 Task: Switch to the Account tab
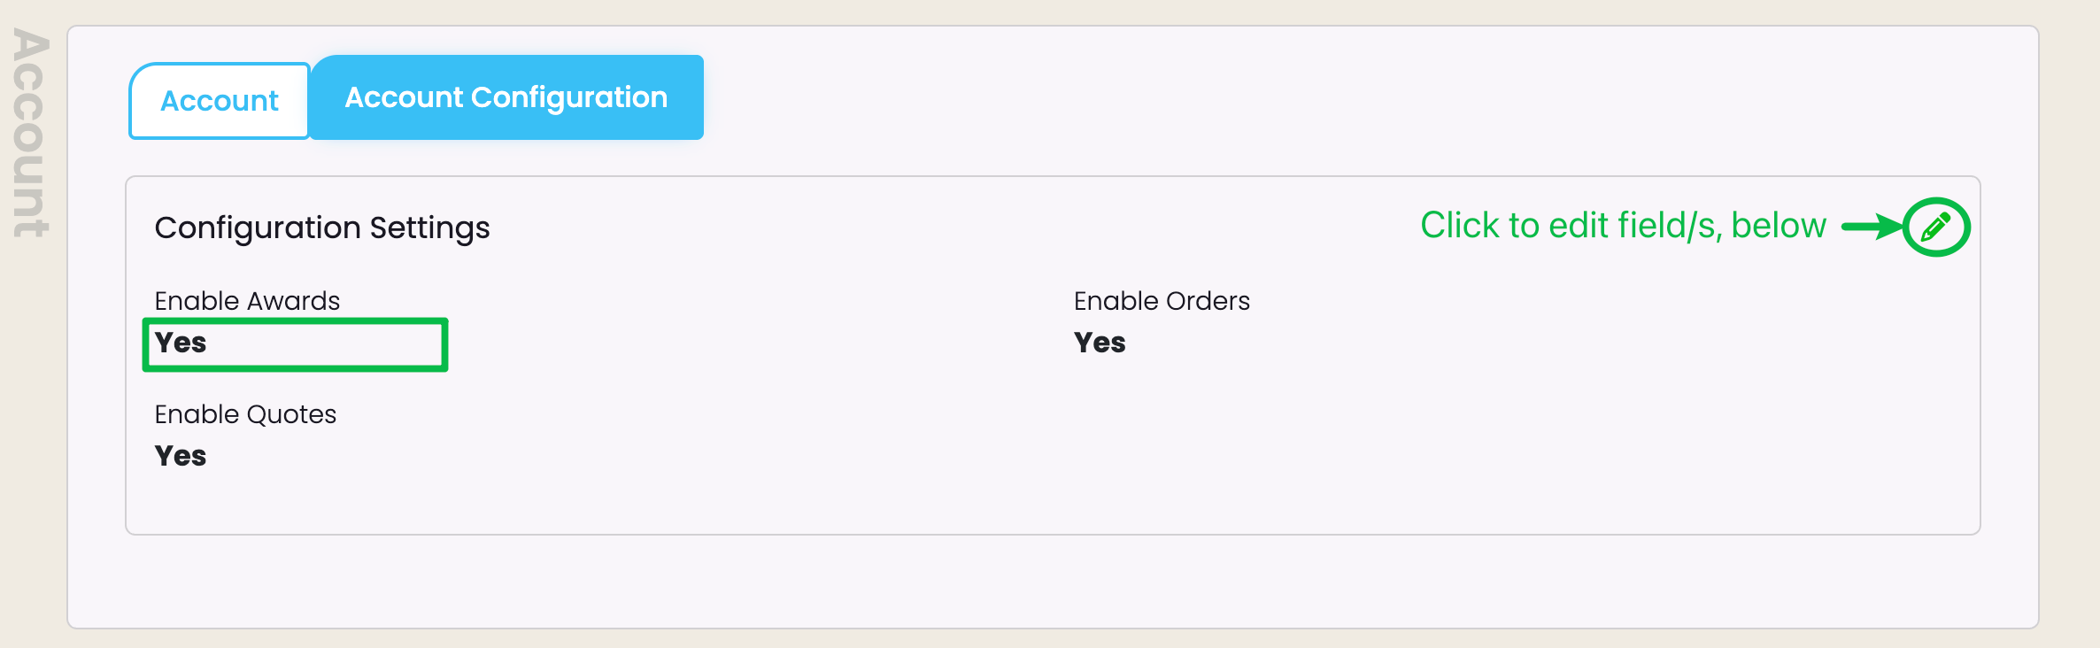(x=220, y=101)
